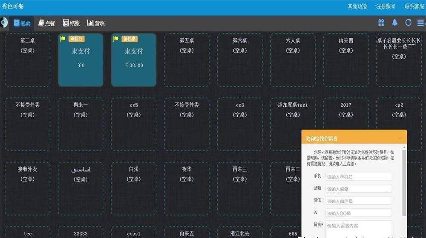Open the 营收 revenue tab

96,23
